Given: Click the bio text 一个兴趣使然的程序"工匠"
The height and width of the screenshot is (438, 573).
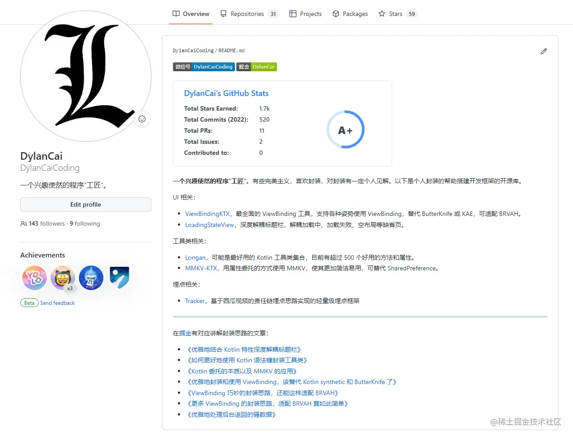Looking at the screenshot, I should pyautogui.click(x=64, y=185).
